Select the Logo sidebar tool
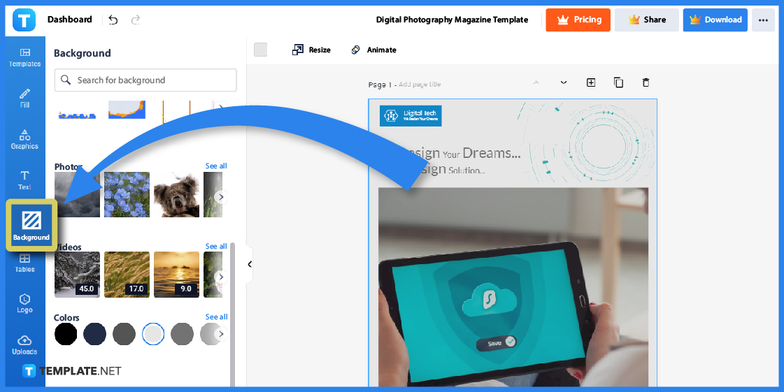Image resolution: width=784 pixels, height=392 pixels. tap(24, 303)
